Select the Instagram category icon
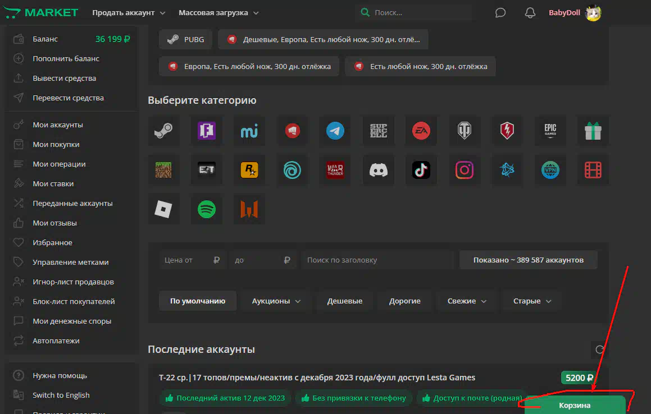This screenshot has width=651, height=414. (x=464, y=169)
